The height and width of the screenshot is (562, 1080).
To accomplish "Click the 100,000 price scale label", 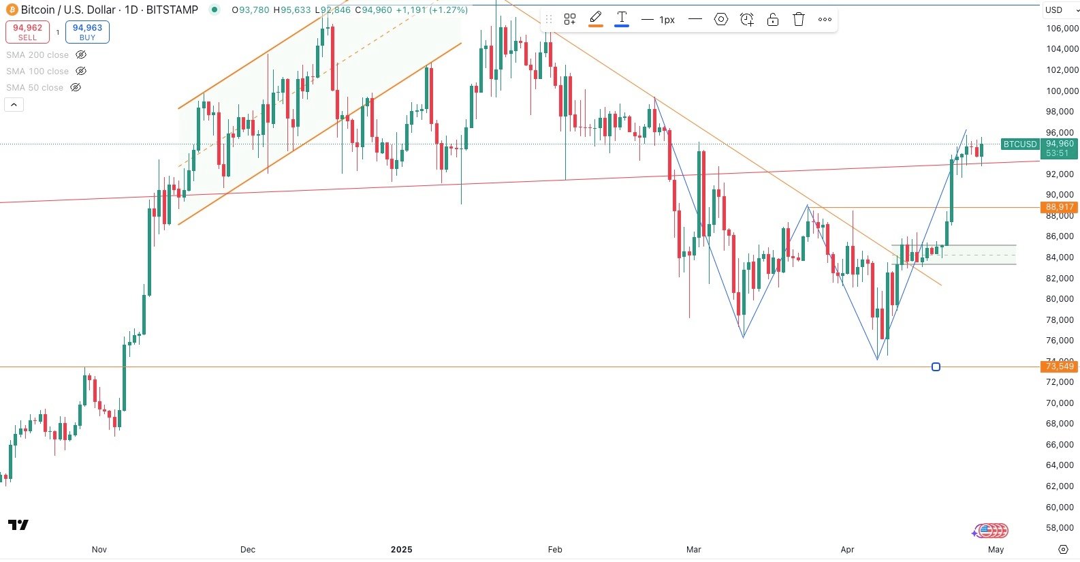I will click(1062, 91).
